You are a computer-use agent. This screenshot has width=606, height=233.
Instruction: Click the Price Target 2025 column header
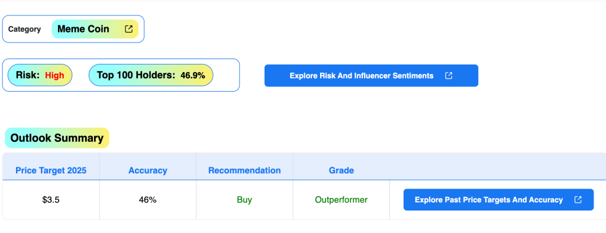pyautogui.click(x=51, y=170)
